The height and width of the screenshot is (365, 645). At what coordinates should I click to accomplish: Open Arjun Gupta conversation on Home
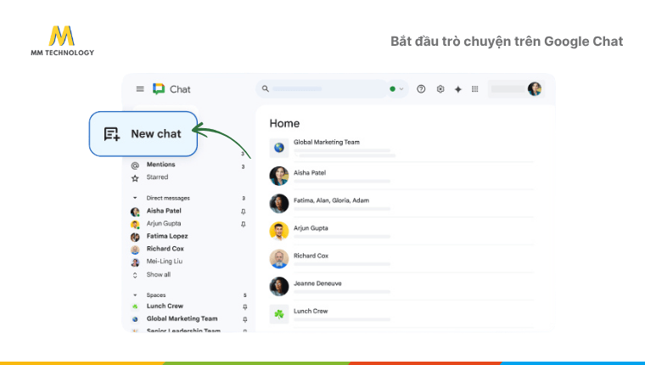coord(401,231)
